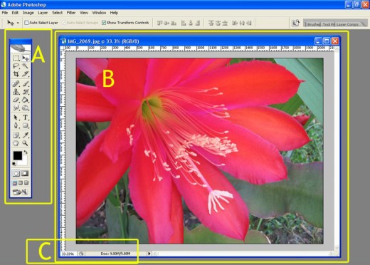Viewport: 370px width, 265px height.
Task: Click the Doc size status readout
Action: 115,254
